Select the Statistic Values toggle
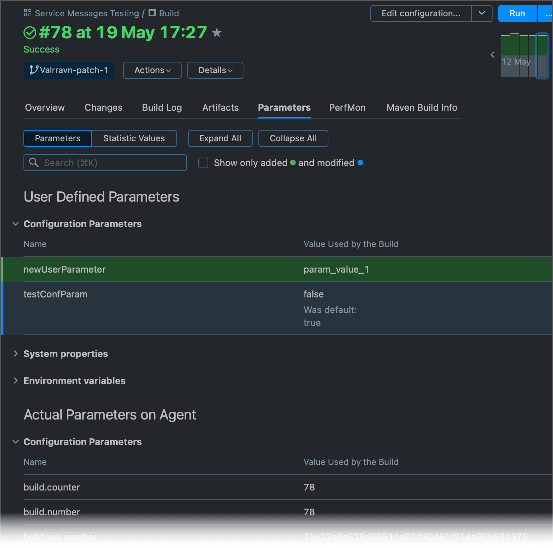 click(134, 138)
